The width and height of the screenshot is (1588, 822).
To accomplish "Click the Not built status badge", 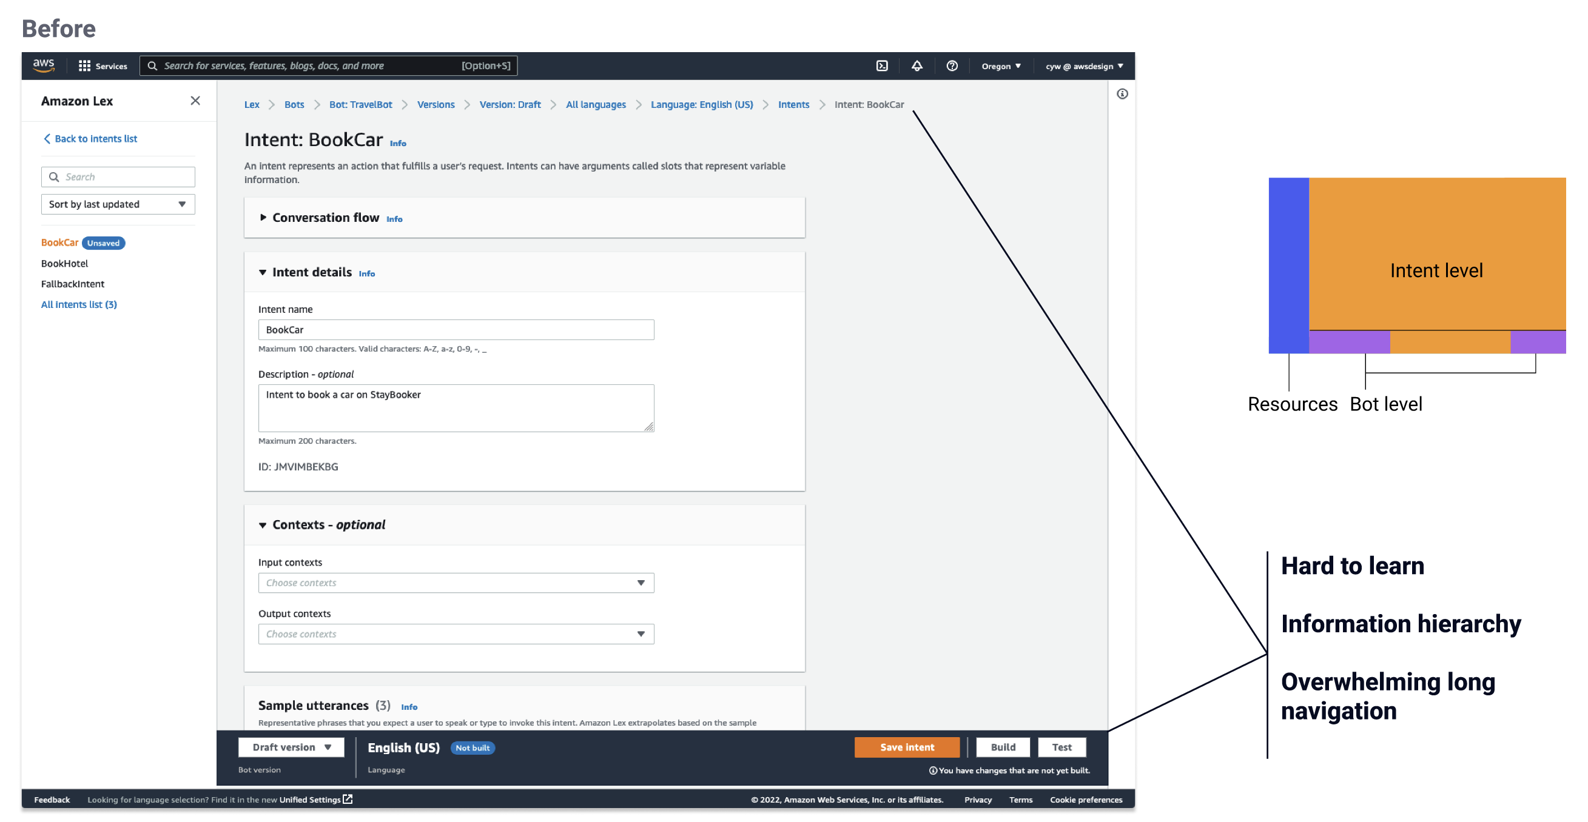I will coord(473,747).
